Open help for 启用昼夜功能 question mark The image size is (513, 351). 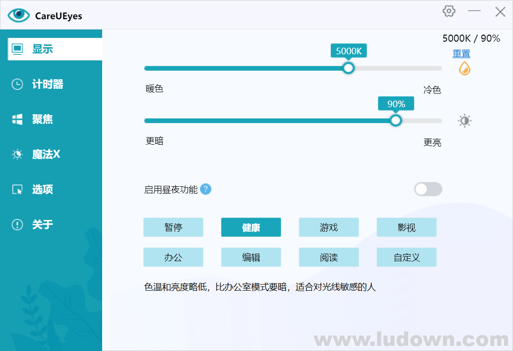click(206, 189)
